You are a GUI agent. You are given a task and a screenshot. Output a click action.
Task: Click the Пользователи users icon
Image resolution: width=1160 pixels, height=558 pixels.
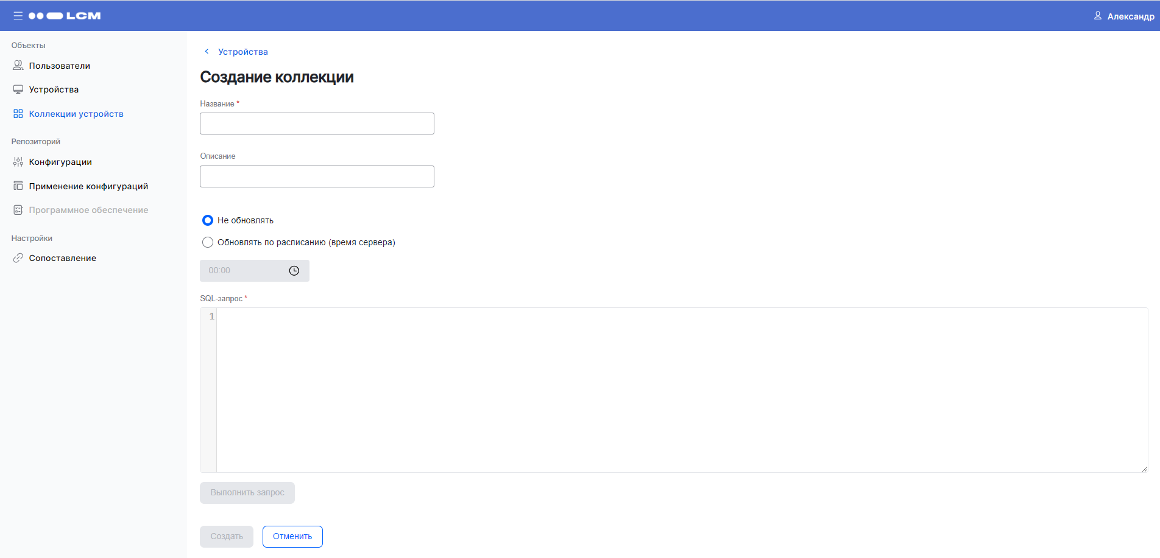(x=18, y=66)
